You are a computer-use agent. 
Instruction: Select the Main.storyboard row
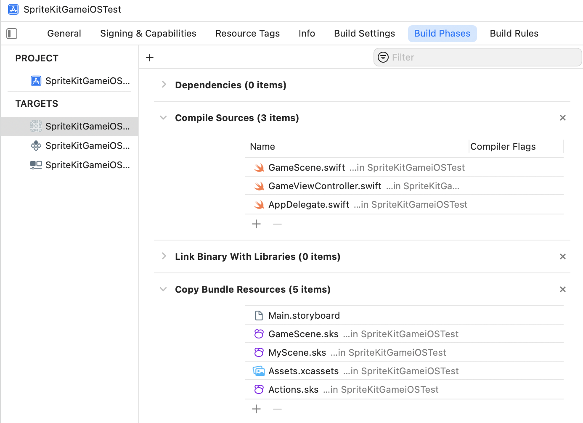point(404,315)
